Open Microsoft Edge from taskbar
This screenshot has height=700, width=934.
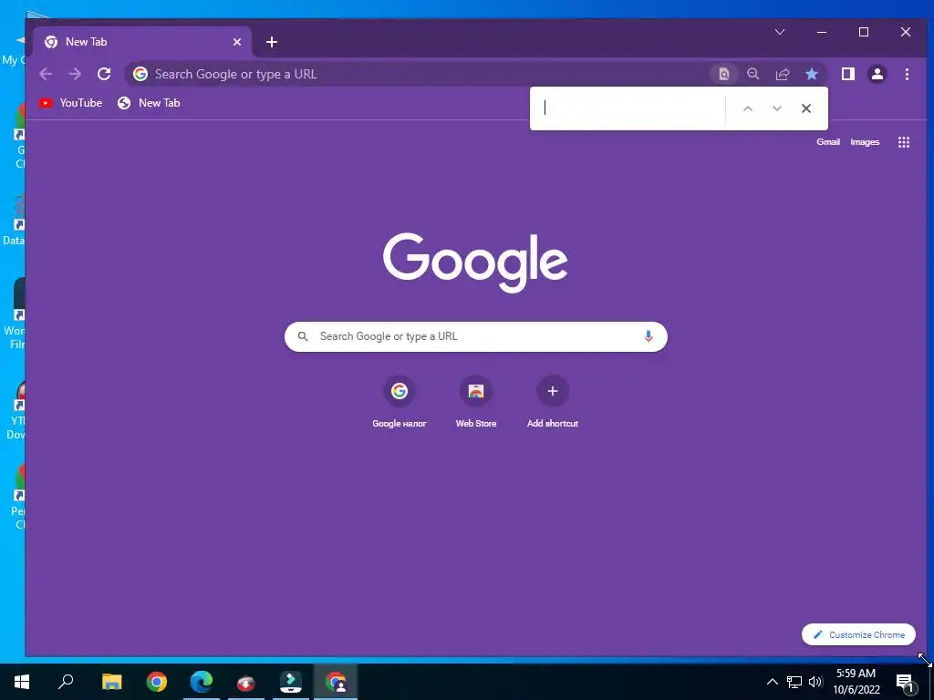tap(202, 682)
